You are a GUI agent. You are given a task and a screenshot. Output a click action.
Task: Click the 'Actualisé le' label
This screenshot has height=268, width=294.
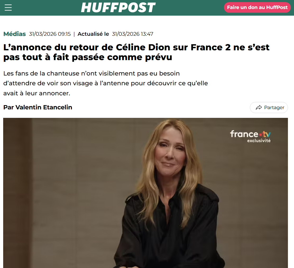click(x=93, y=34)
